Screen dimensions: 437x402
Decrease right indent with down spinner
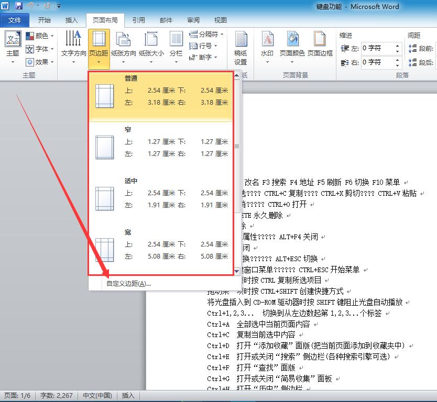[398, 66]
